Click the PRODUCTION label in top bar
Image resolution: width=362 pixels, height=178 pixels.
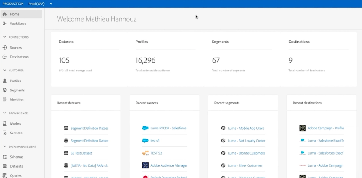[x=13, y=4]
